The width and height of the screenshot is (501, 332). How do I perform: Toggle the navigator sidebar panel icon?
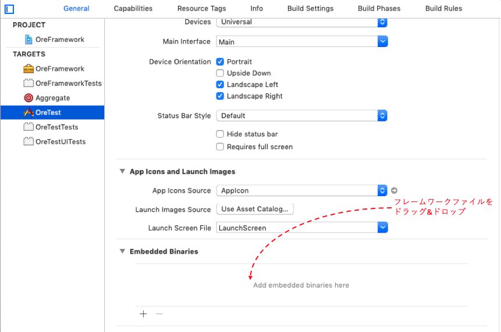pos(9,9)
